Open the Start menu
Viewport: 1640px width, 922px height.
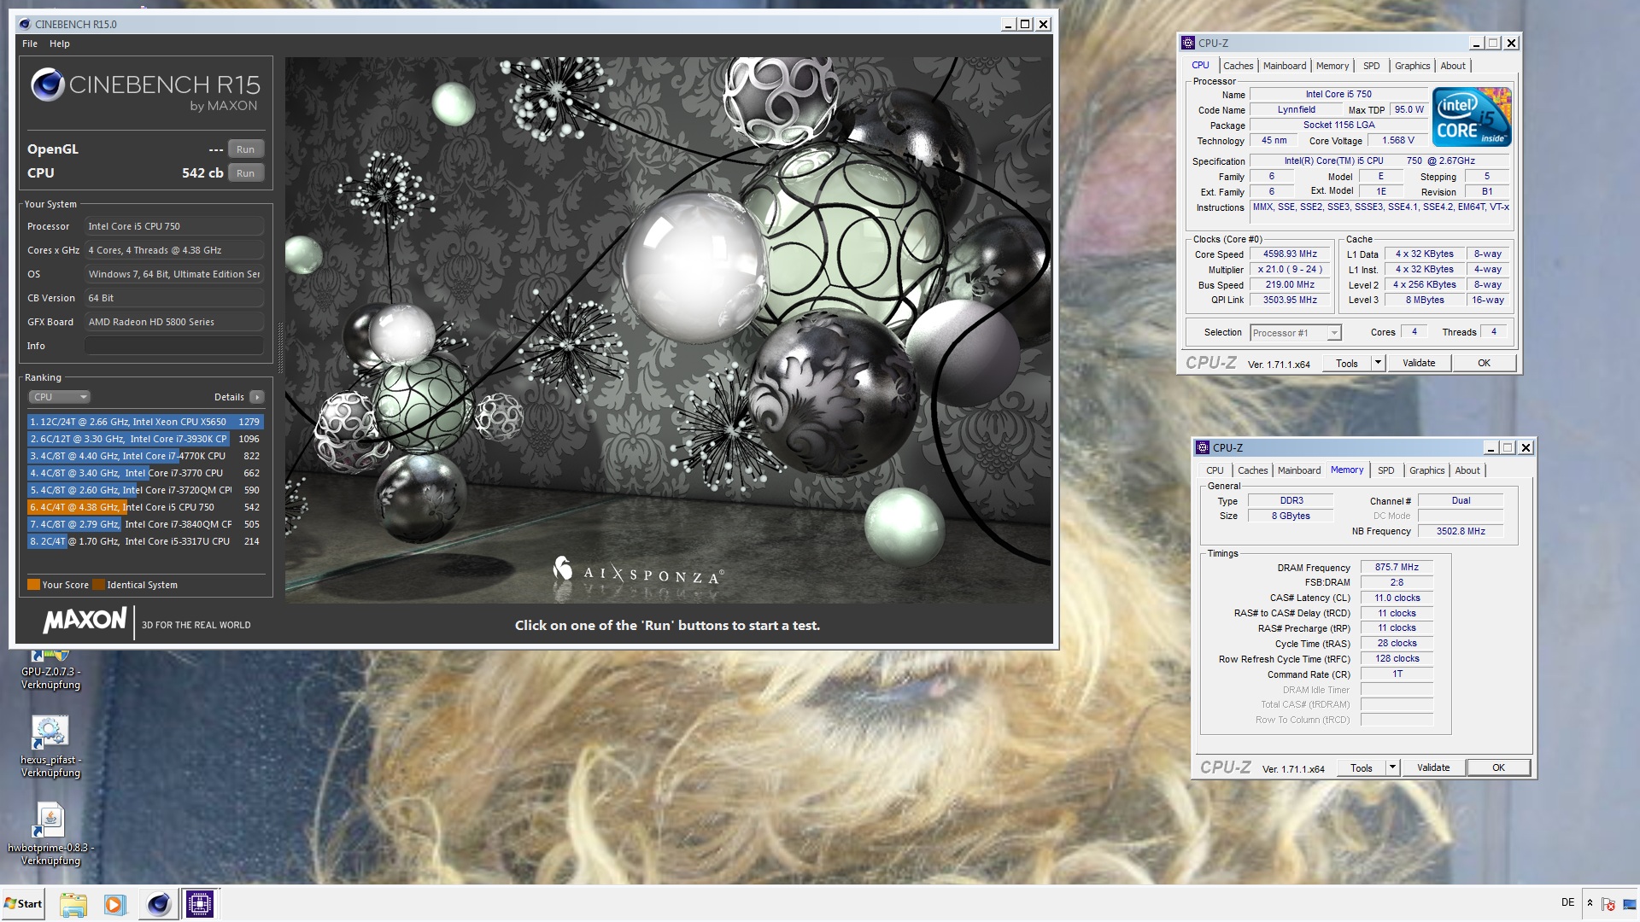24,904
